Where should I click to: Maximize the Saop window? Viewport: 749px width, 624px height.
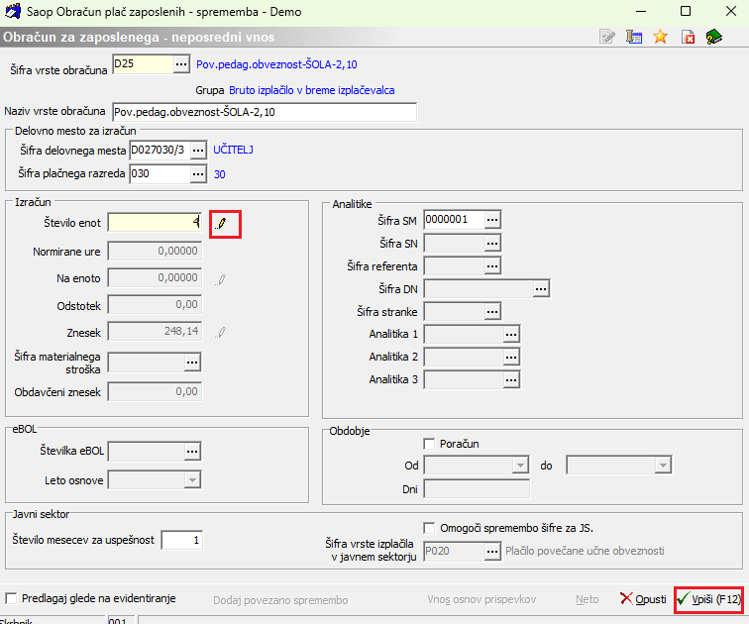pos(686,11)
